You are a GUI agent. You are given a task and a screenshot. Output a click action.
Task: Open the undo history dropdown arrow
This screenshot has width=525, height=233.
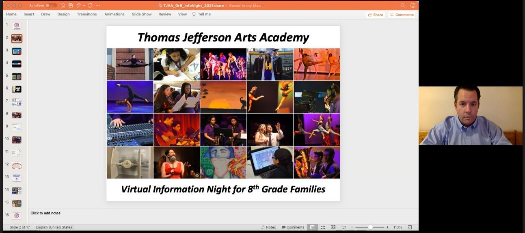click(x=84, y=6)
